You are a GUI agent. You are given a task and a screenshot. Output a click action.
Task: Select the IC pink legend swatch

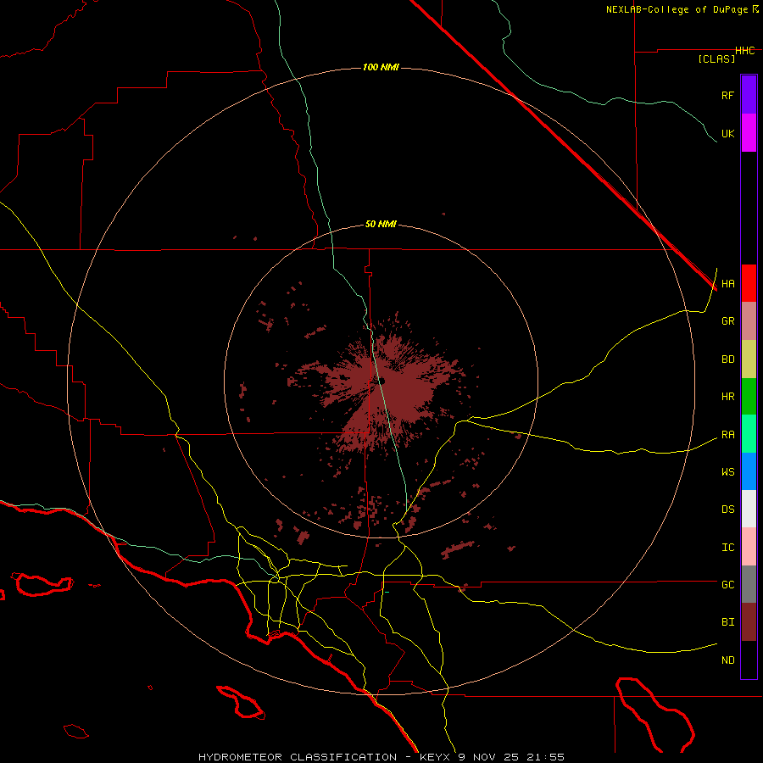tap(749, 547)
